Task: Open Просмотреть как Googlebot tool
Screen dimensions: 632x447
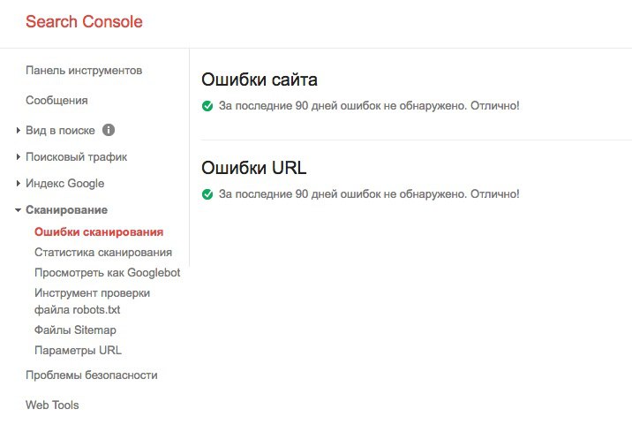Action: 107,273
